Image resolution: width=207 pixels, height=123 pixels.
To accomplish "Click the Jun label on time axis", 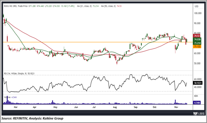I will 76,107.
